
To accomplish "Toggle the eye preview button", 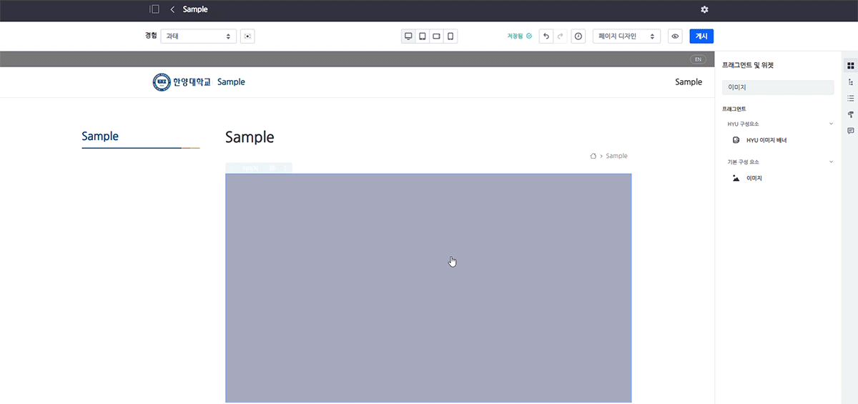I will [675, 36].
